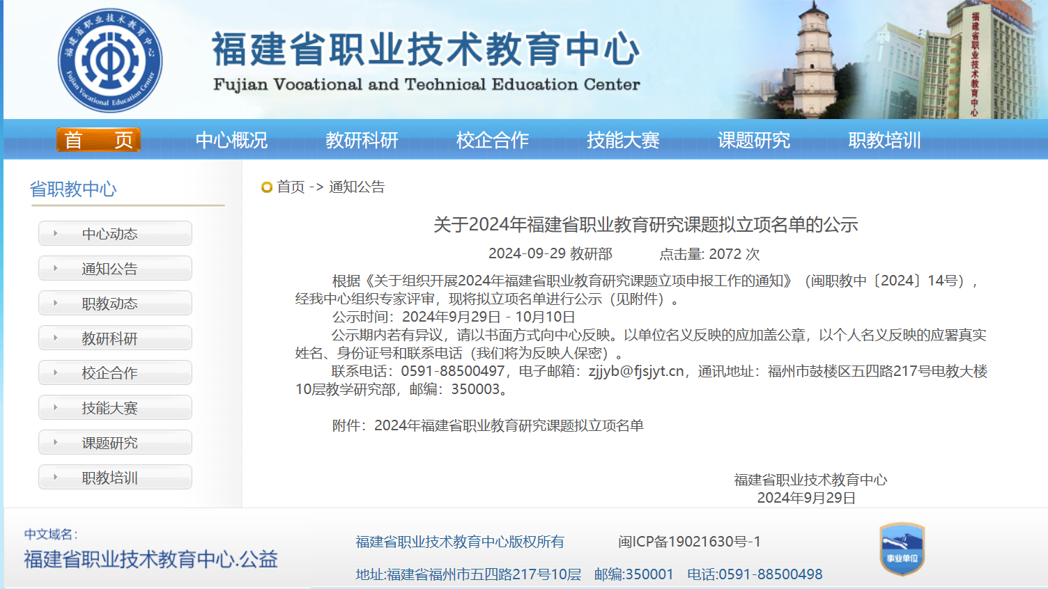Click the yellow circle breadcrumb icon

[266, 187]
